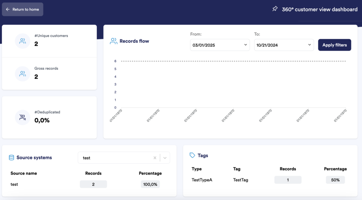Click the y-axis label 6 on chart
The height and width of the screenshot is (200, 362).
pos(115,61)
